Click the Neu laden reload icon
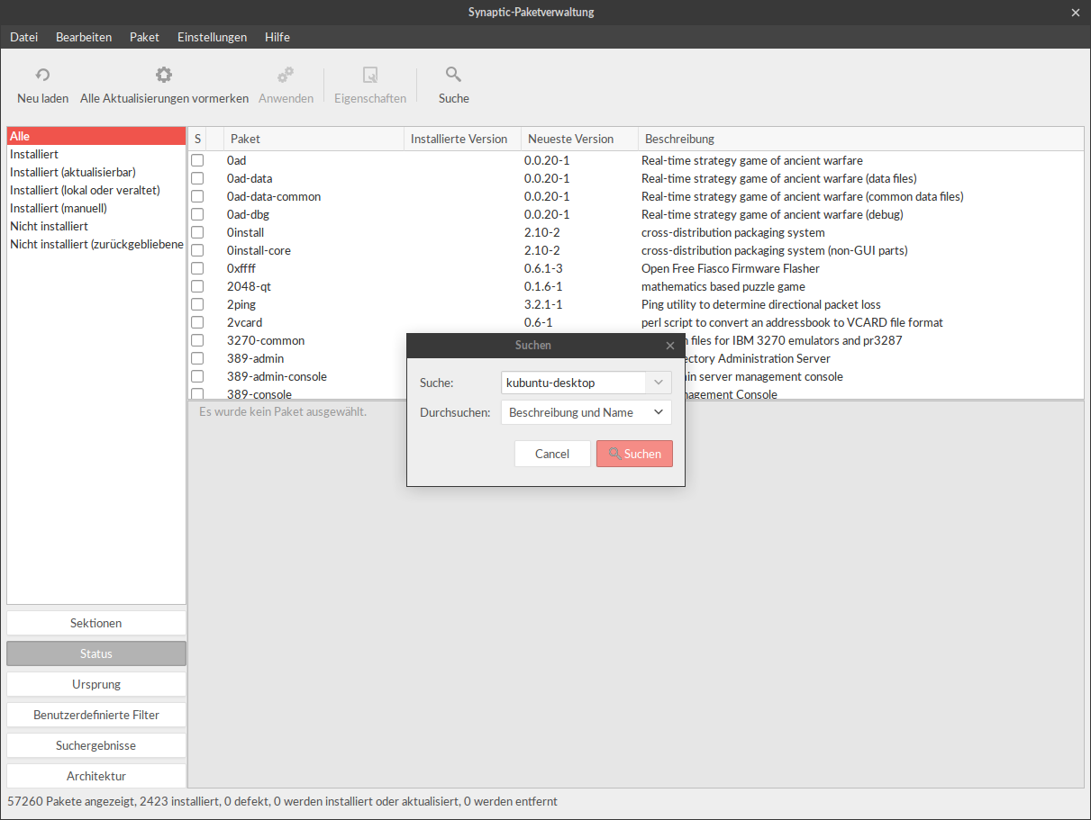The height and width of the screenshot is (820, 1091). (x=42, y=75)
